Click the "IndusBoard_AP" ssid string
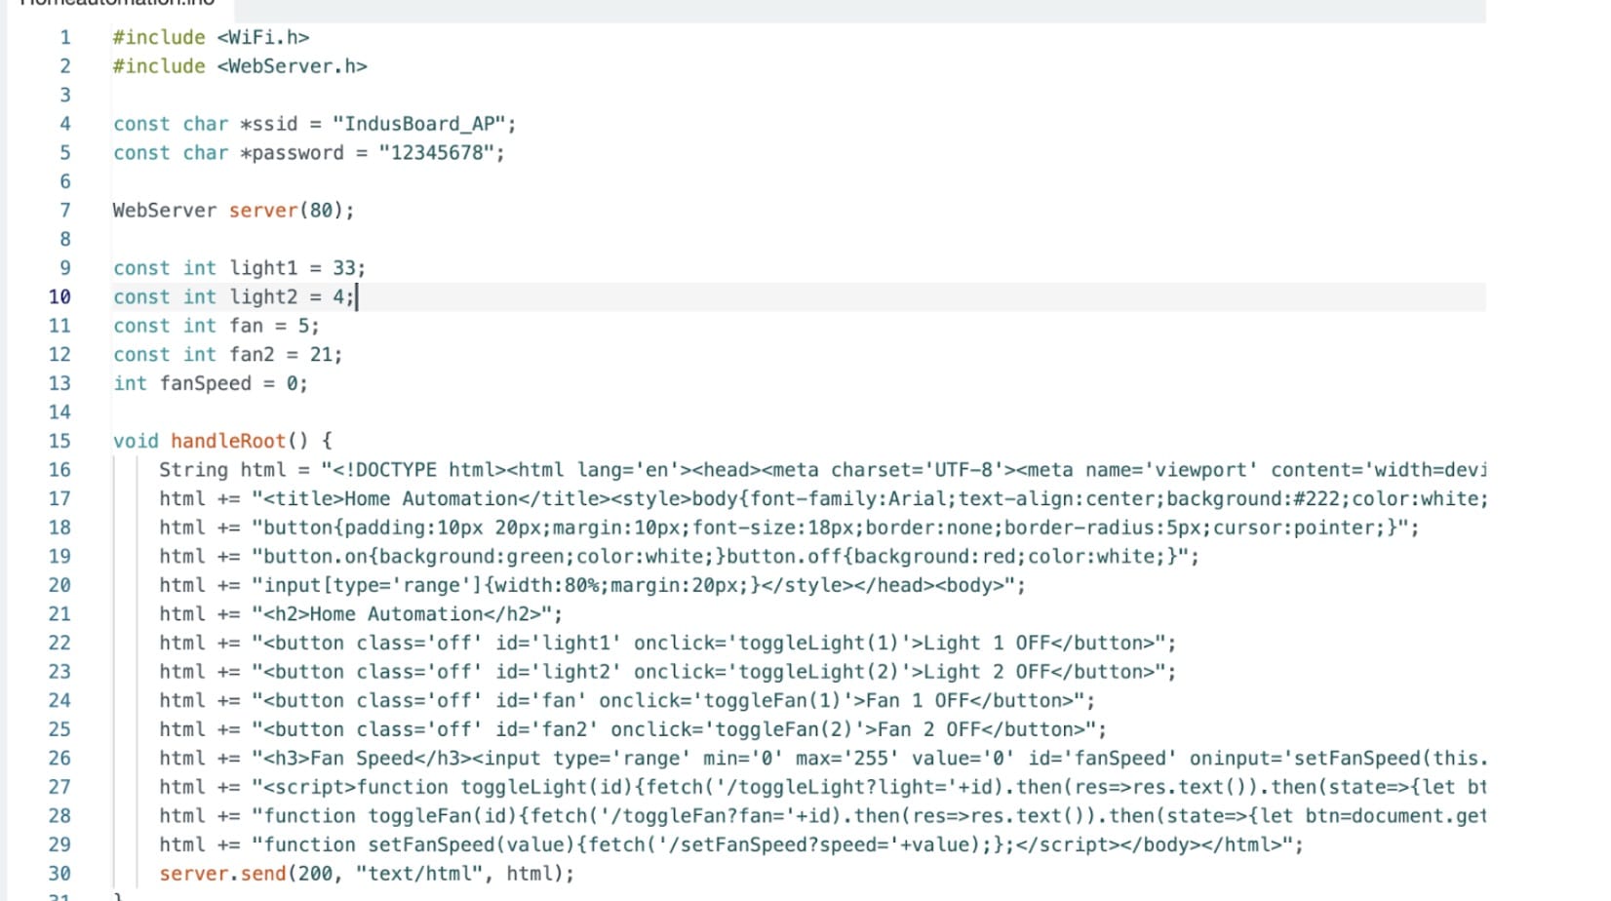This screenshot has width=1611, height=901. 418,124
